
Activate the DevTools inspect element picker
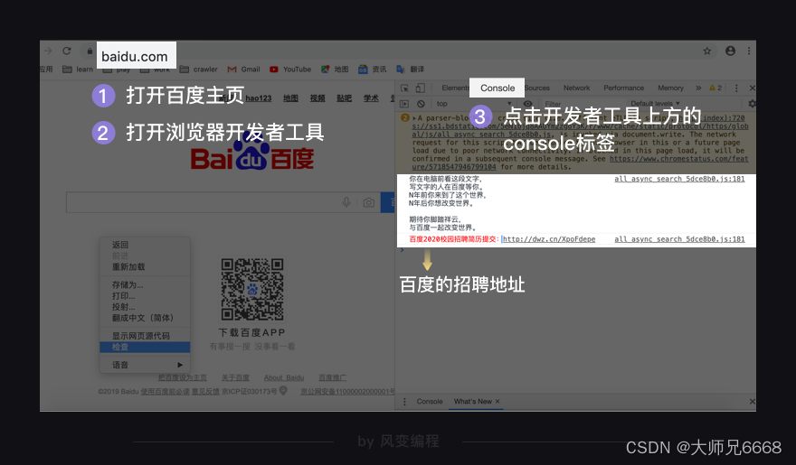tap(404, 88)
